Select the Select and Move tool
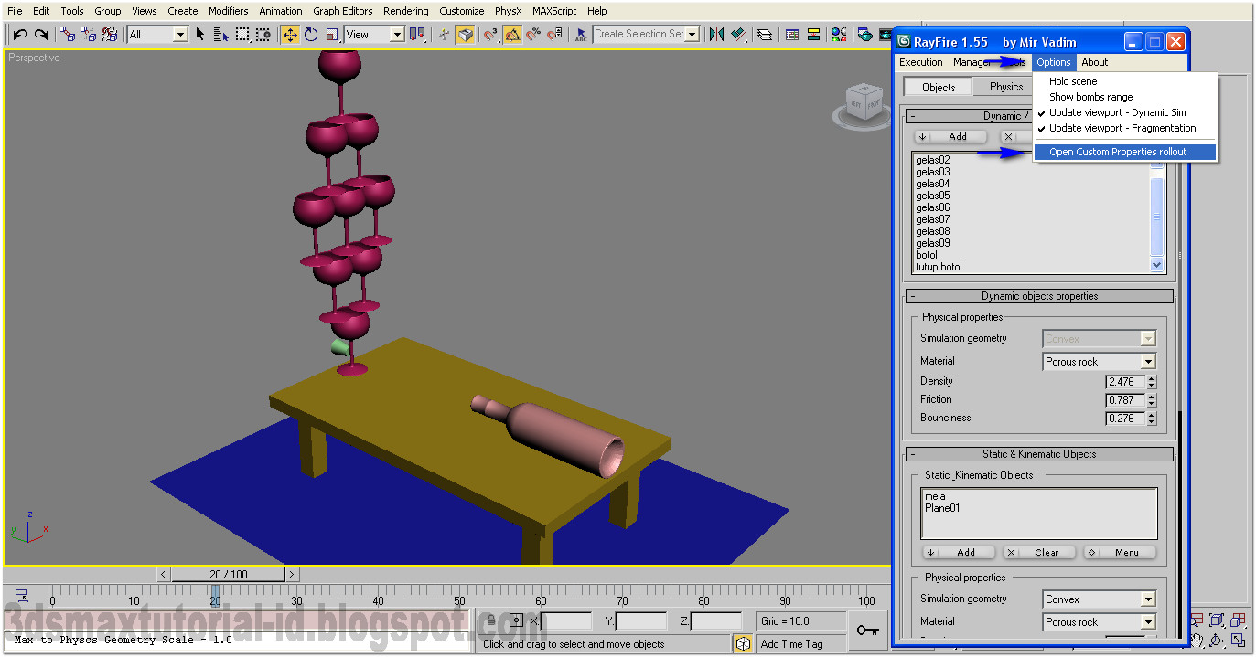Viewport: 1256px width, 657px height. (291, 35)
